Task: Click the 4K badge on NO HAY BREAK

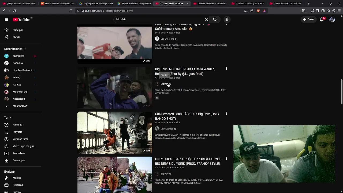Action: (157, 98)
